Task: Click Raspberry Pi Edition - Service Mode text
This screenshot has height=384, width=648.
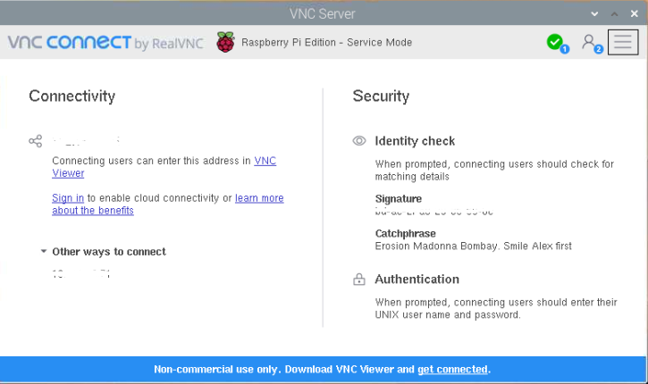Action: (x=326, y=43)
